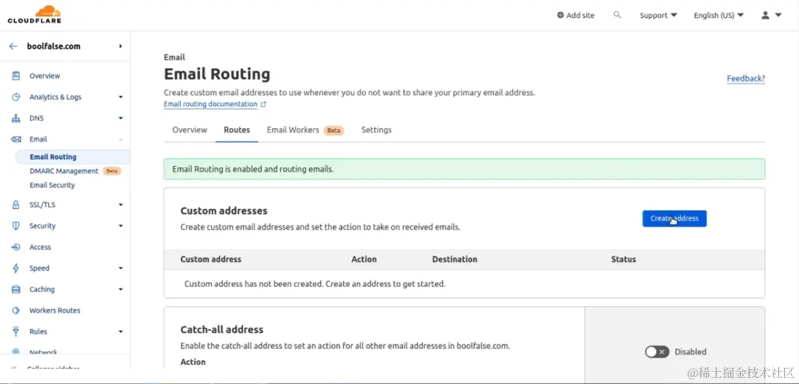Click the SSL/TLS padlock icon
The height and width of the screenshot is (384, 799).
click(15, 205)
